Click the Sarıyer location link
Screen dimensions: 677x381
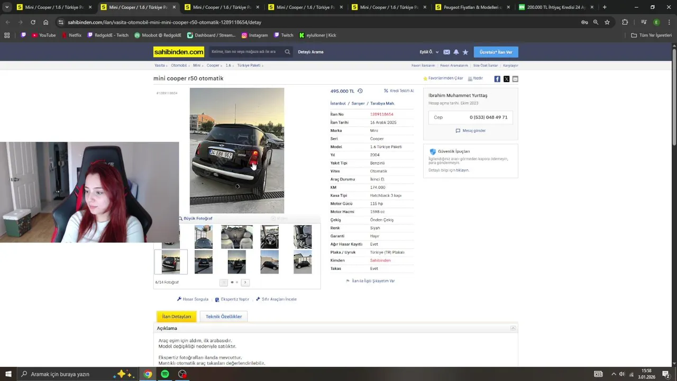358,104
